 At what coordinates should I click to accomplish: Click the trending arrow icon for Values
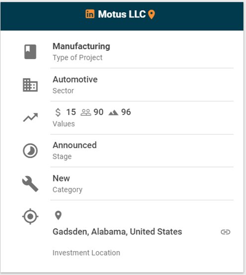pyautogui.click(x=30, y=117)
